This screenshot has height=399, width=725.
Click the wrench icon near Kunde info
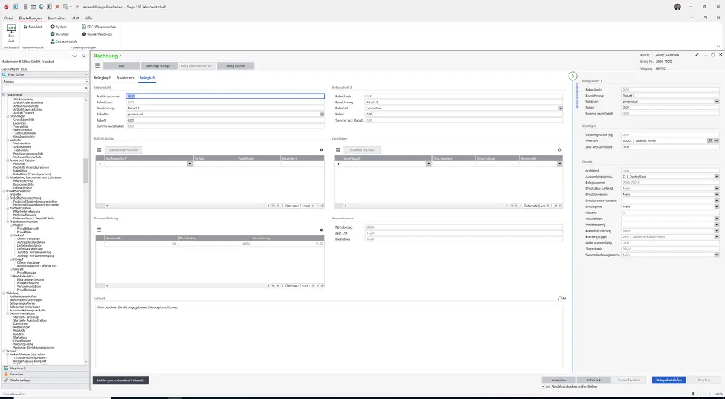697,55
